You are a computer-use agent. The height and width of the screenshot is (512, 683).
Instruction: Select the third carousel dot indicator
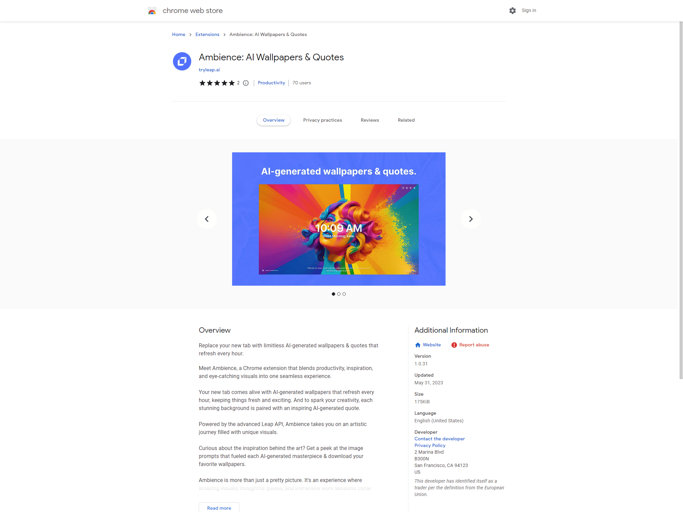(344, 294)
